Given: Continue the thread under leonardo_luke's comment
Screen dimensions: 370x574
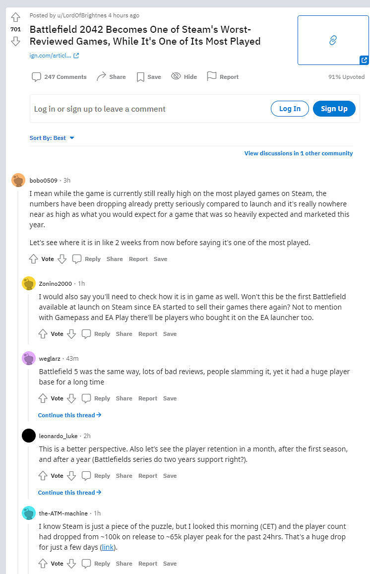Looking at the screenshot, I should pos(69,493).
